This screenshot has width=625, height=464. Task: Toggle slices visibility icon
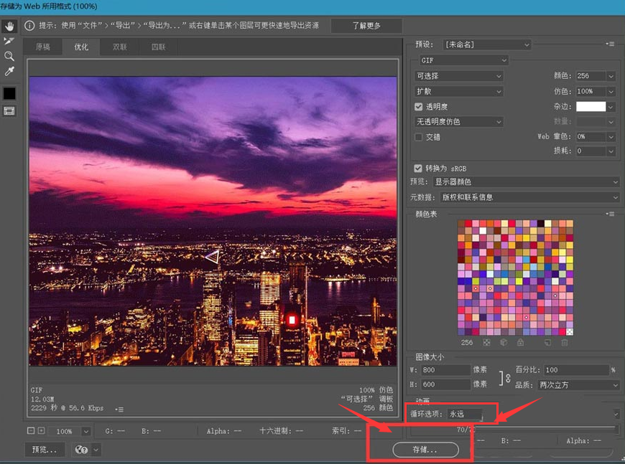[x=9, y=111]
